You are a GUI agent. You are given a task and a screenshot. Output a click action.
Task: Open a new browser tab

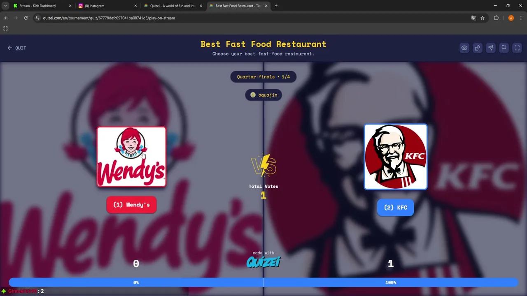pyautogui.click(x=276, y=6)
